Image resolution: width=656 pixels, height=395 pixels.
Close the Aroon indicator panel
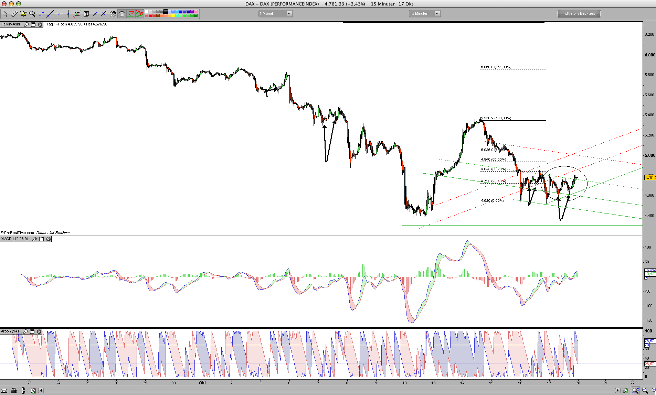39,331
